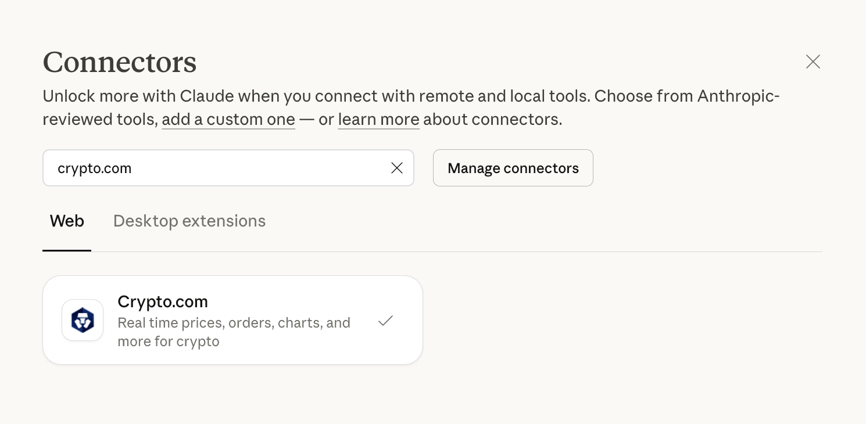Switch to the Web tab
Image resolution: width=866 pixels, height=424 pixels.
tap(67, 221)
